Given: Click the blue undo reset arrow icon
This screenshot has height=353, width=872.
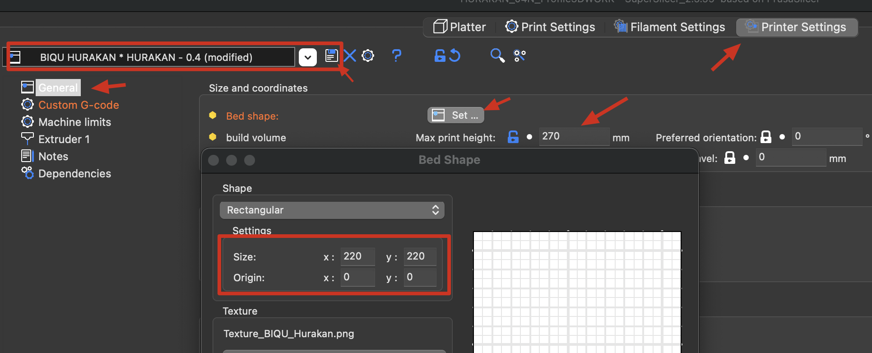Looking at the screenshot, I should [455, 56].
